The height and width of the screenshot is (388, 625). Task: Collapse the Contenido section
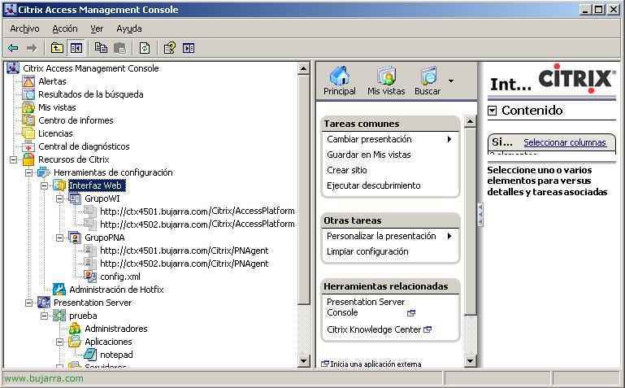click(x=493, y=111)
